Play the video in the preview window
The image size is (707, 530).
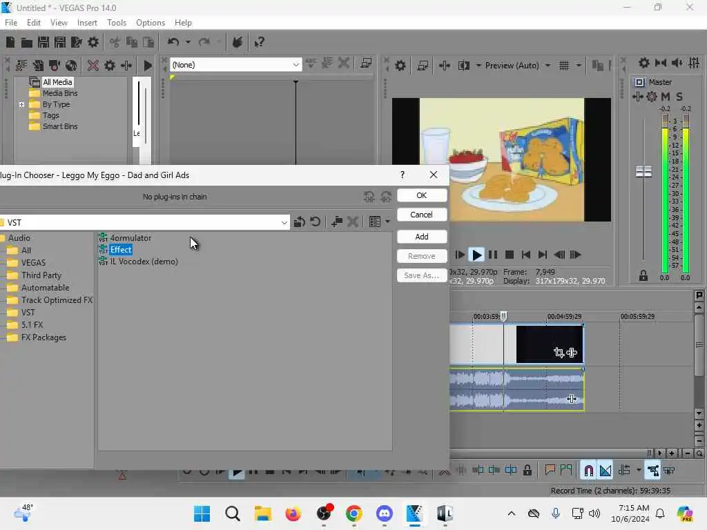[476, 255]
